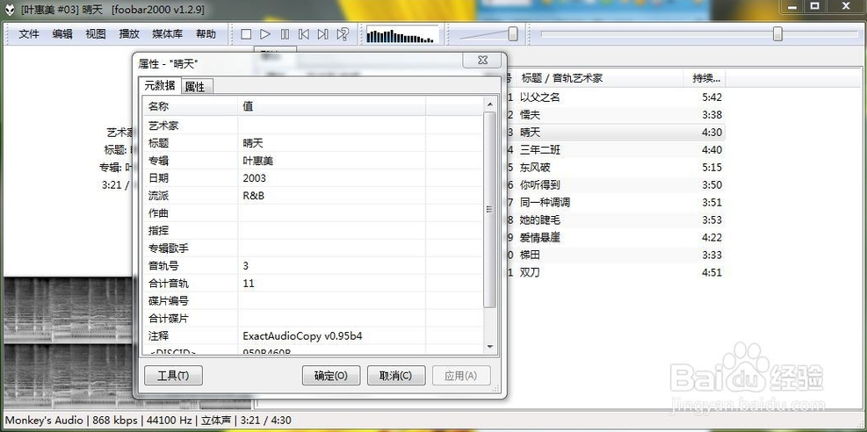Click the 合计音轨 value 11
Screen dimensions: 867x432
(249, 284)
